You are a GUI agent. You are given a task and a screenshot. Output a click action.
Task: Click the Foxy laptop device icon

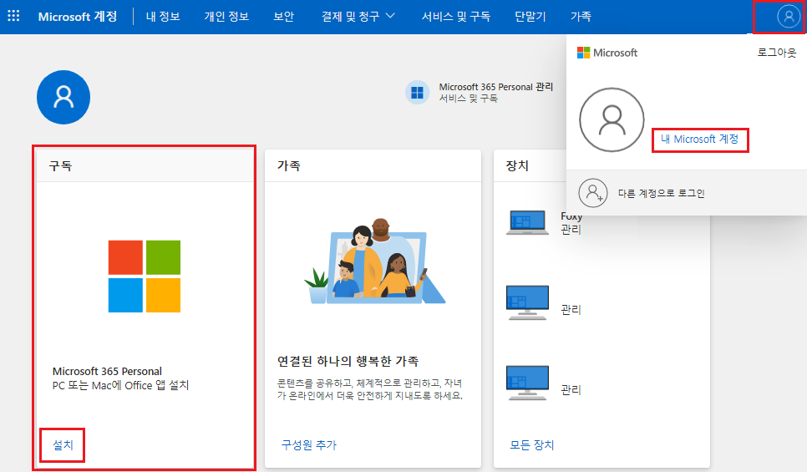pyautogui.click(x=527, y=222)
